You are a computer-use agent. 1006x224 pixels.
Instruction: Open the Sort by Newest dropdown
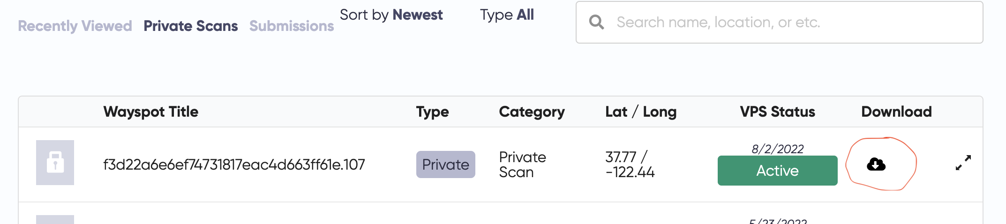(391, 15)
